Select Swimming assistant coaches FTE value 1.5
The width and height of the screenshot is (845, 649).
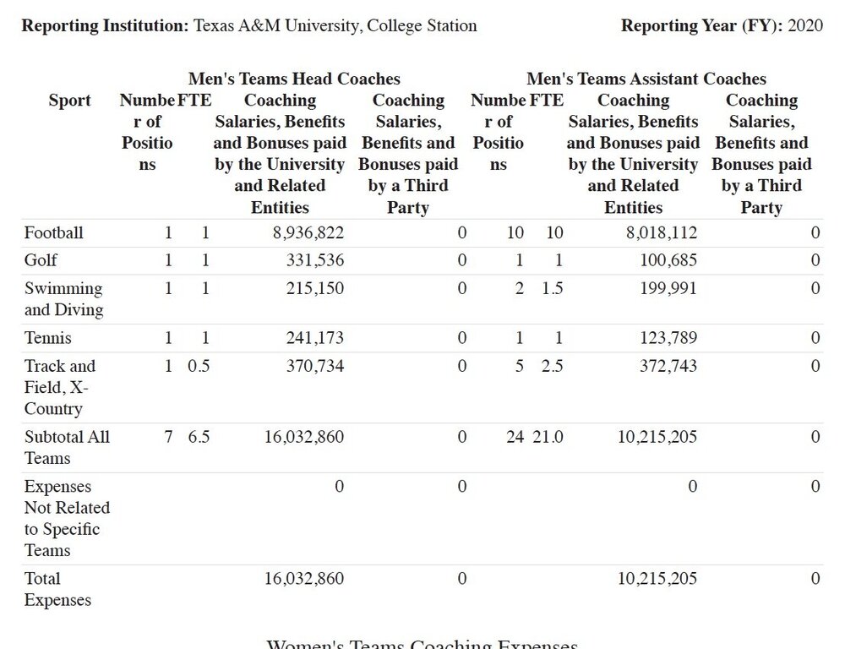point(553,288)
